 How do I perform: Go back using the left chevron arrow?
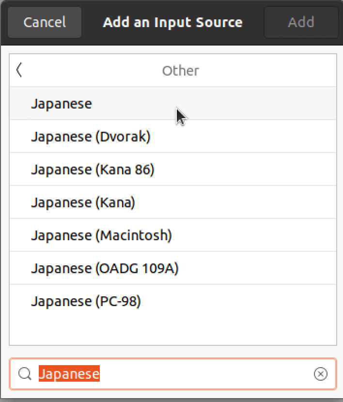pos(19,70)
